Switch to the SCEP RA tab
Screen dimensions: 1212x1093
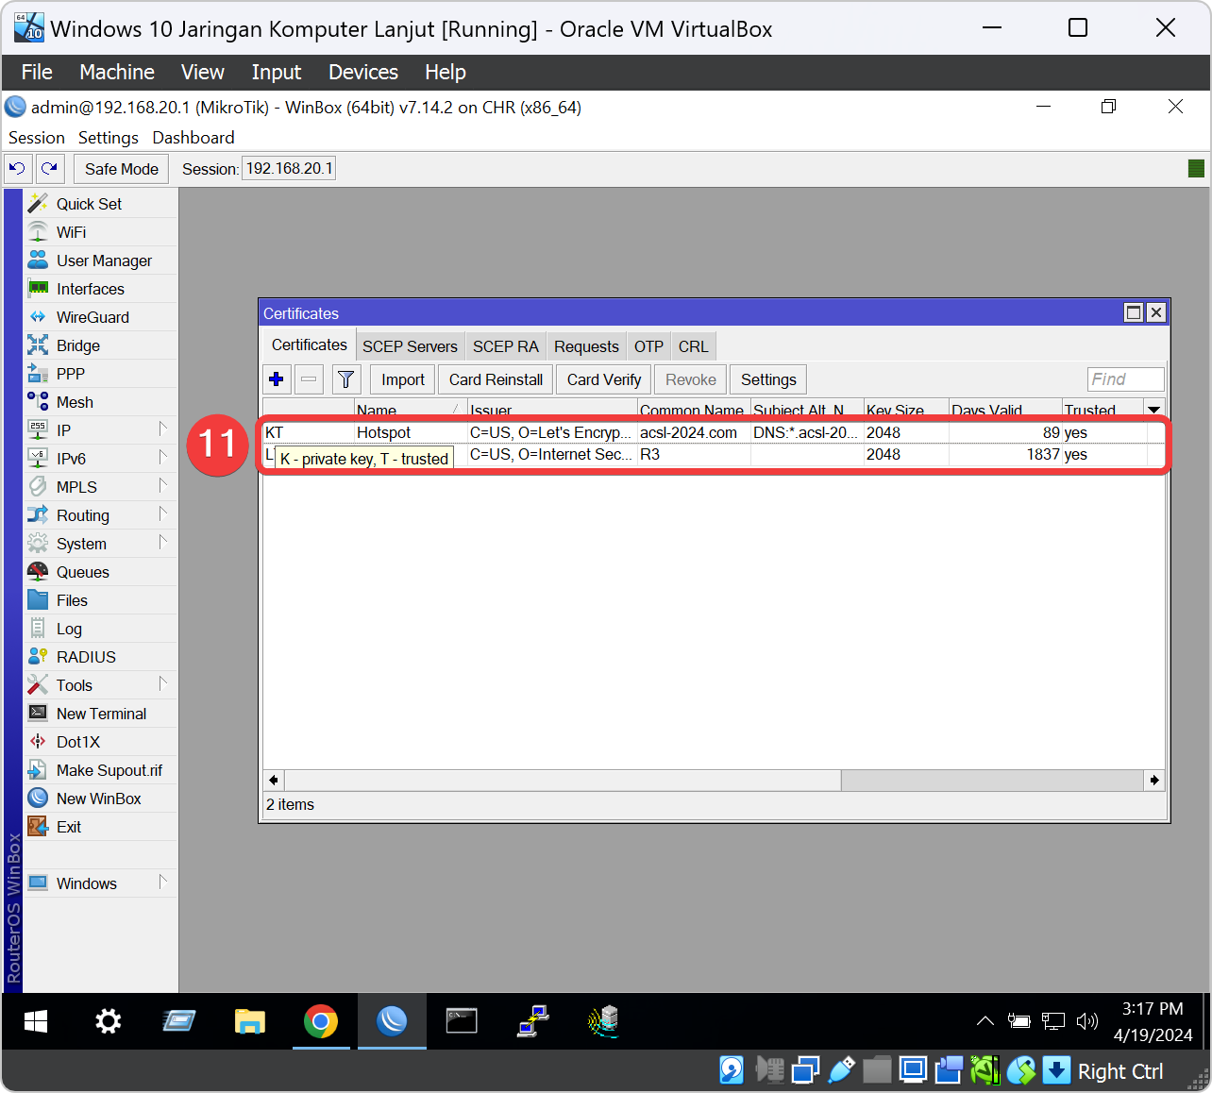[506, 346]
